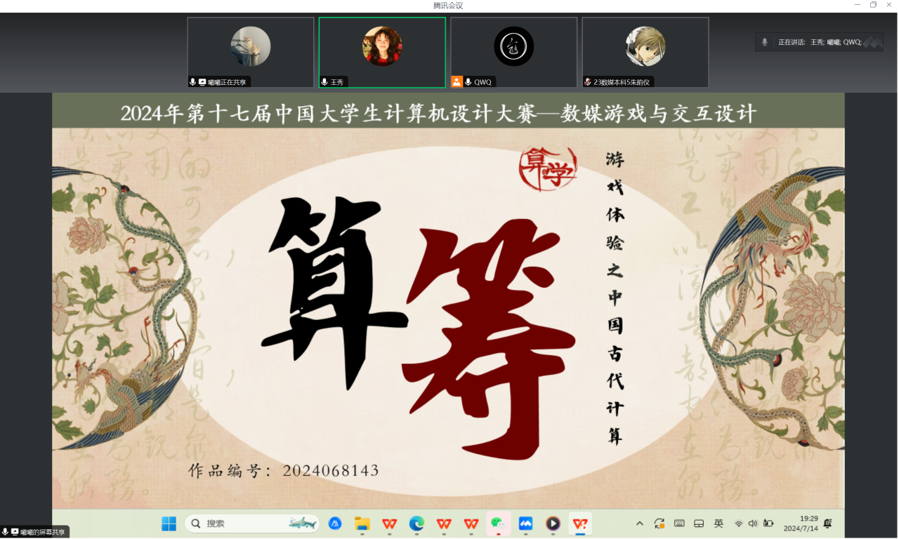The image size is (899, 539).
Task: Click the round media player taskbar icon
Action: point(553,524)
